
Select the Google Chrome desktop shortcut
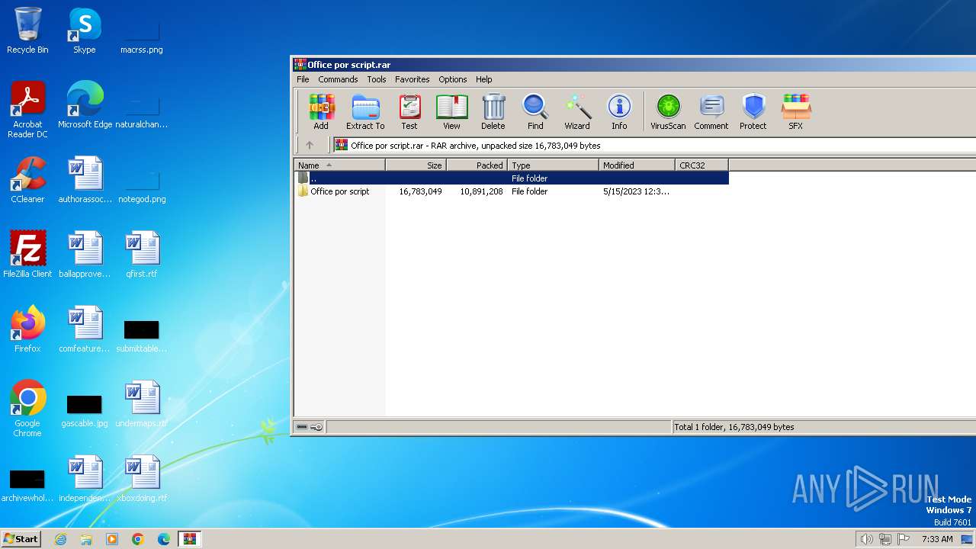27,409
